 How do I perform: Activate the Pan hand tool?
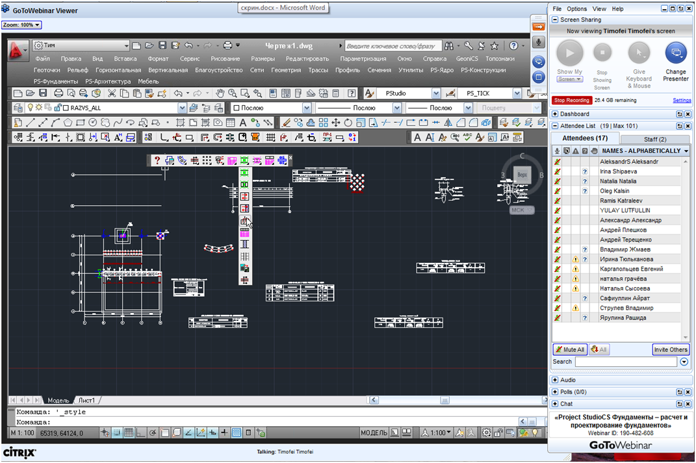220,93
